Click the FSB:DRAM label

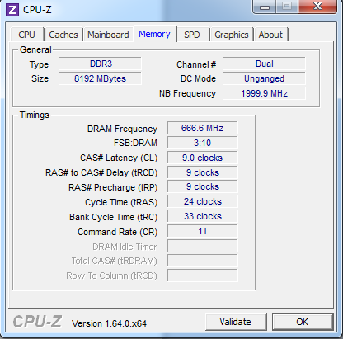(135, 143)
